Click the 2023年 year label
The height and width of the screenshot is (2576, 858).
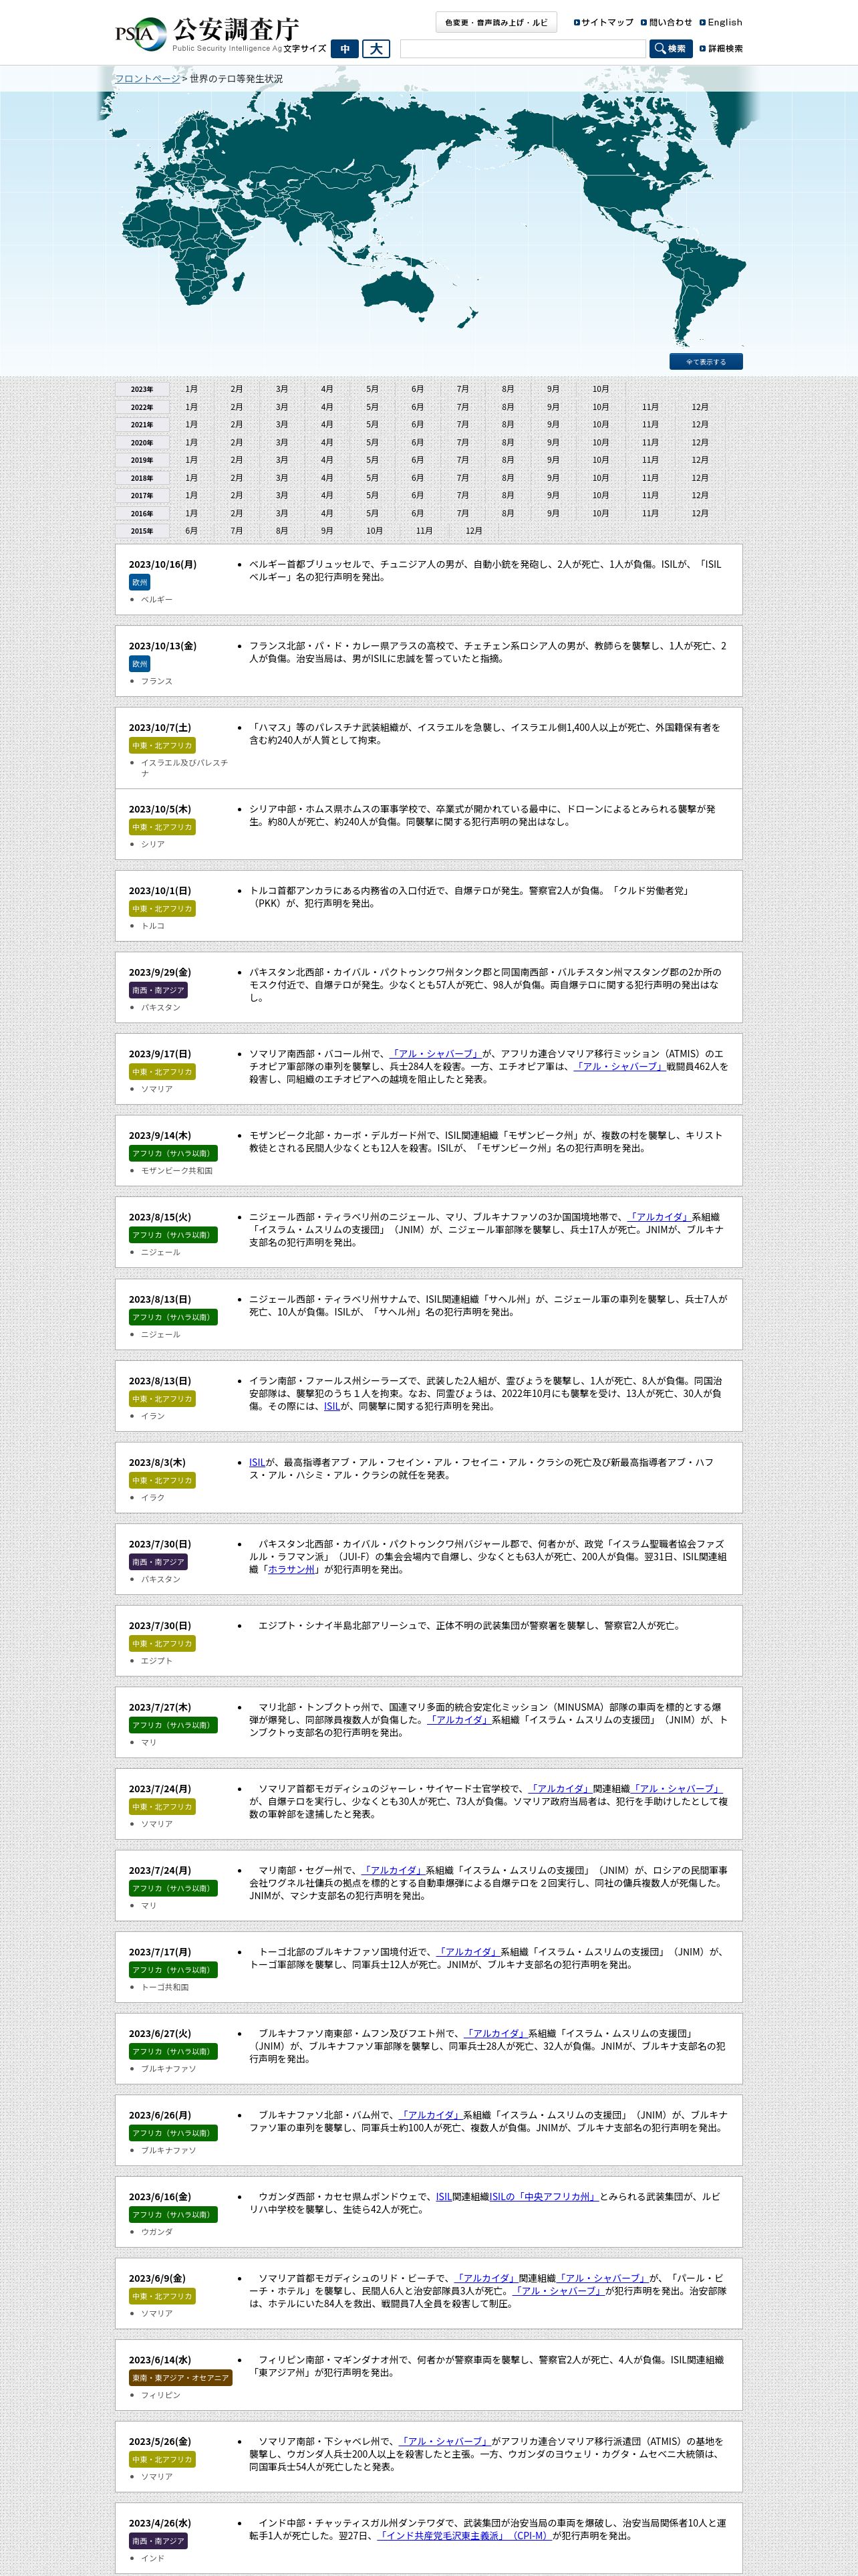point(142,389)
